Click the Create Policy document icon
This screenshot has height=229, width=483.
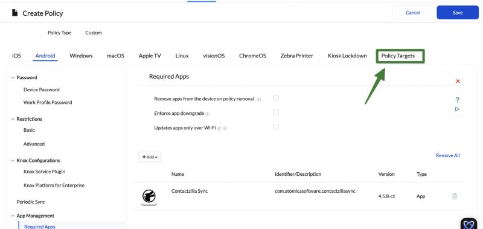click(14, 13)
